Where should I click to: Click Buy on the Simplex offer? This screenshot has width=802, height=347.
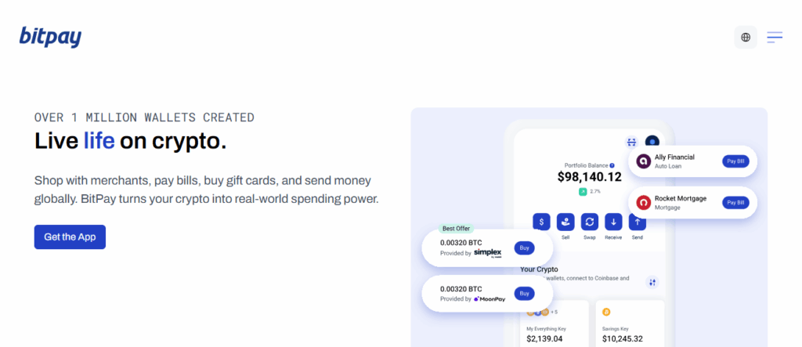pos(525,248)
